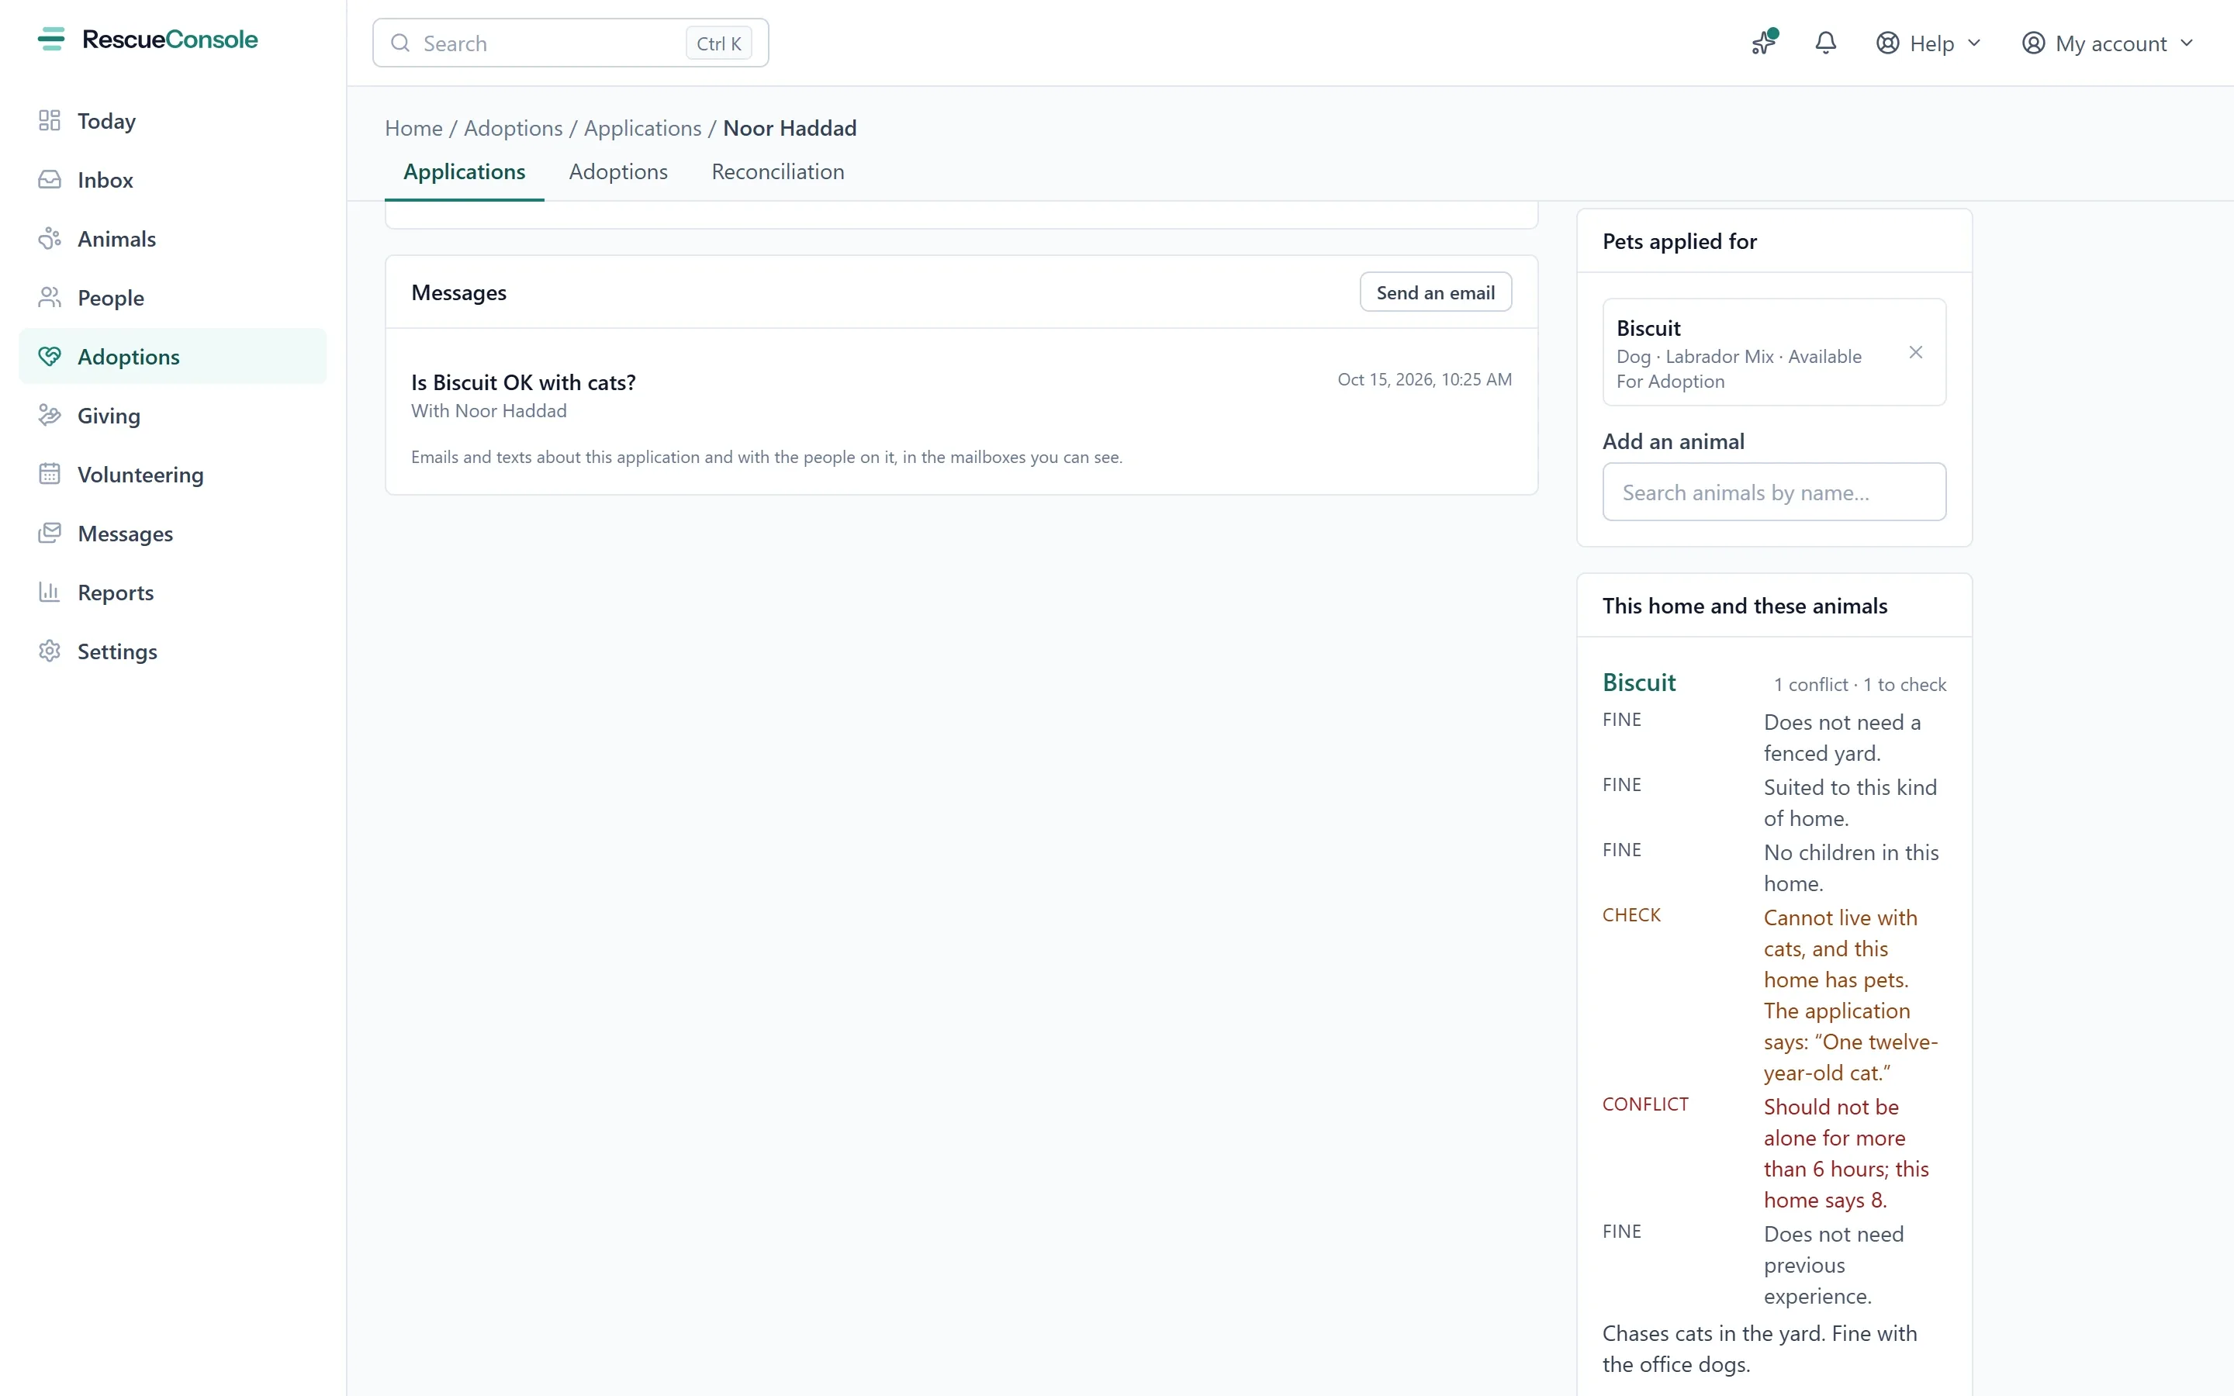The width and height of the screenshot is (2234, 1396).
Task: Go to Inbox in the sidebar
Action: 173,180
